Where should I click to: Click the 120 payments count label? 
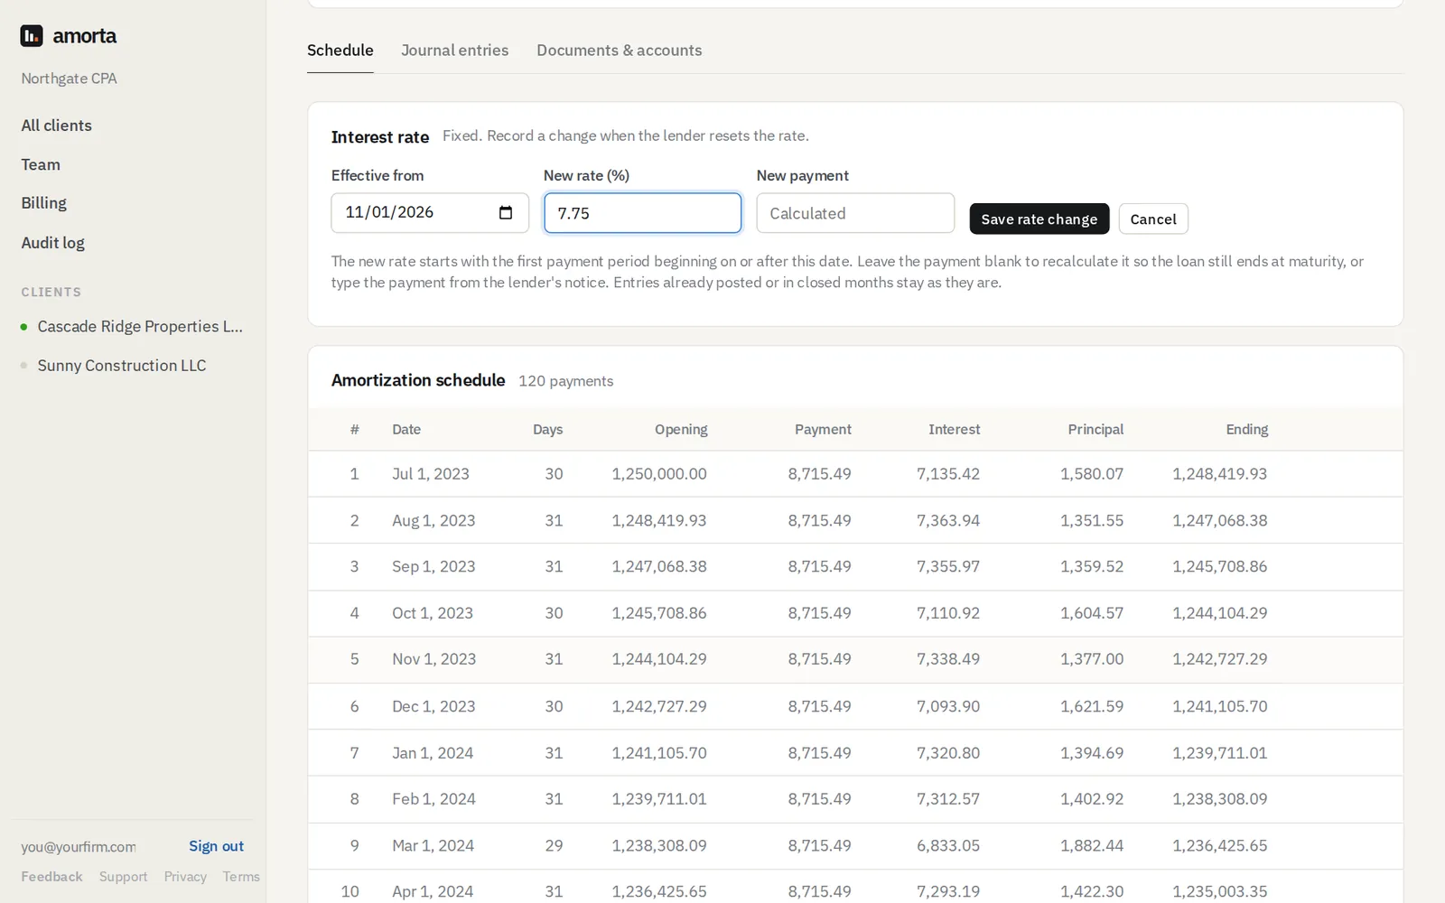(565, 381)
